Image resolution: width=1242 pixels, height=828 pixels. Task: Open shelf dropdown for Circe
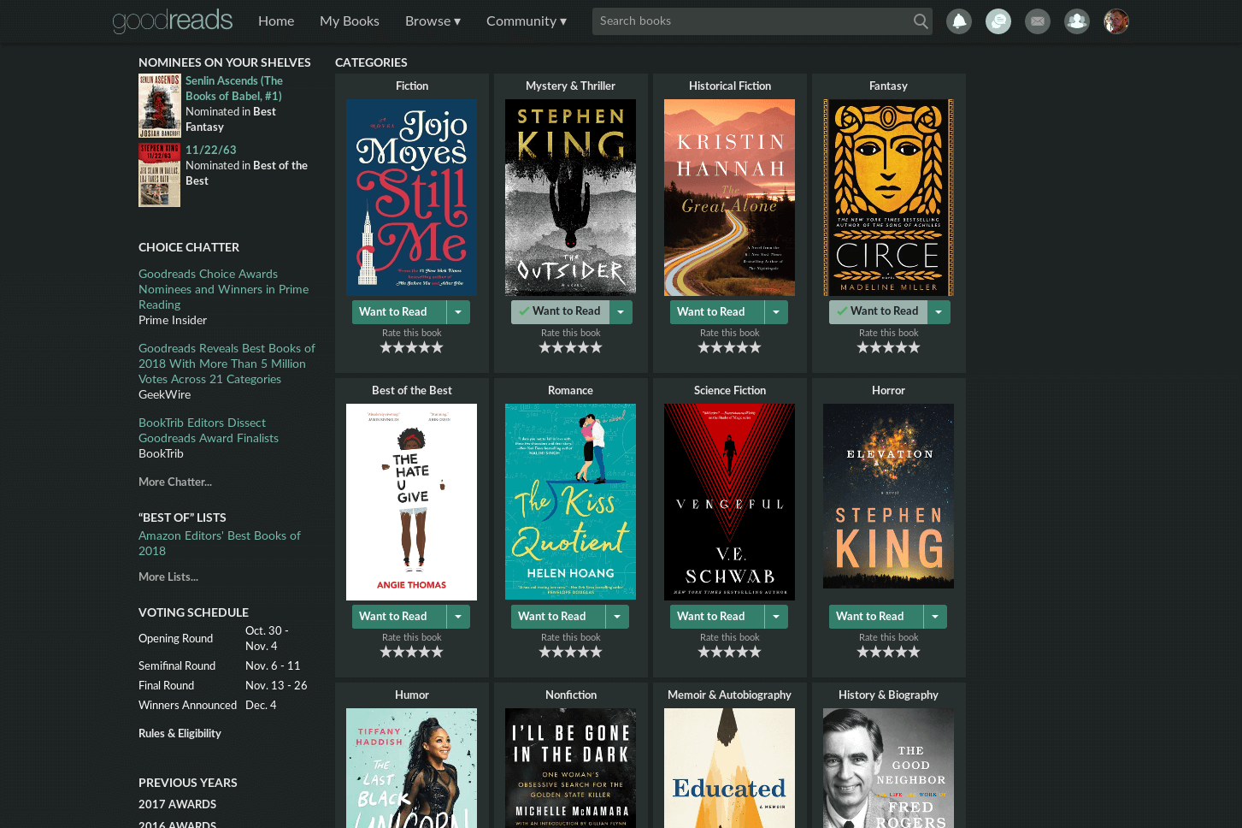pos(939,312)
